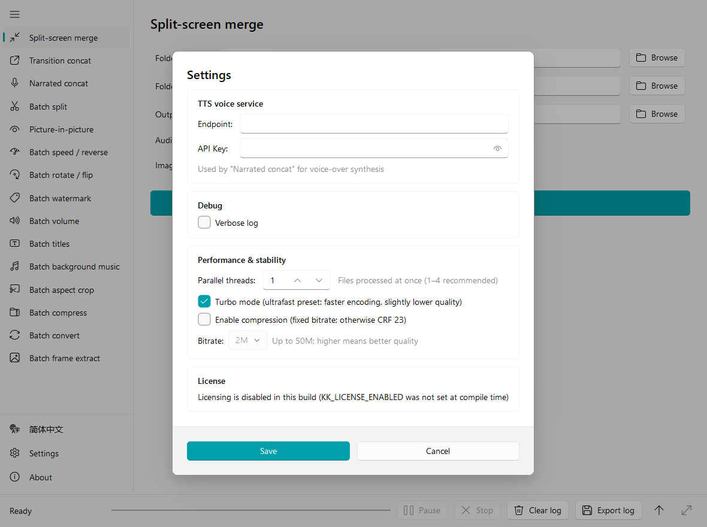Check the Enable compression checkbox
This screenshot has height=527, width=707.
coord(204,319)
